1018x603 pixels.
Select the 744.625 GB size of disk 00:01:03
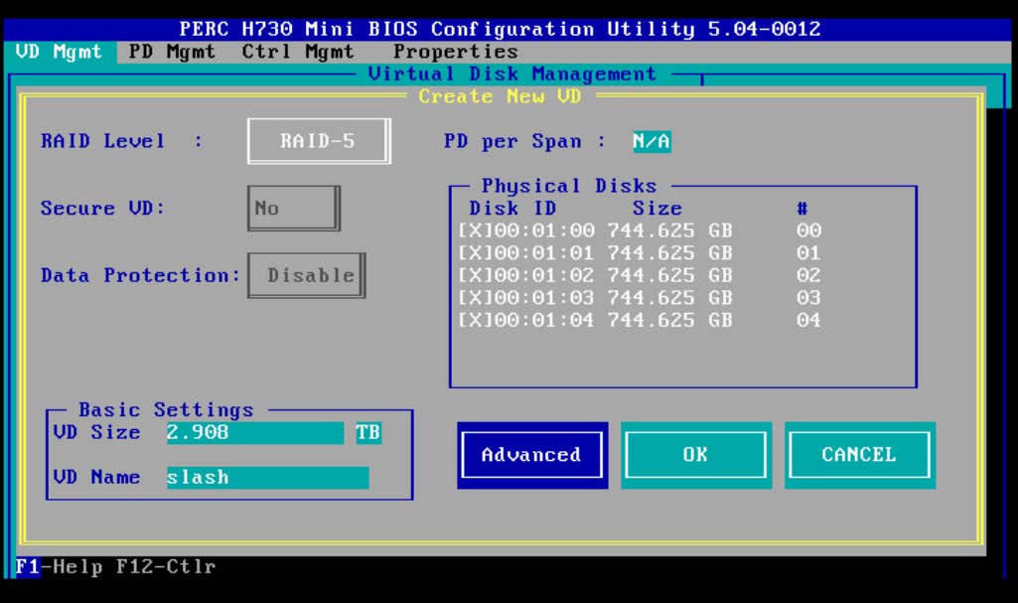coord(670,298)
